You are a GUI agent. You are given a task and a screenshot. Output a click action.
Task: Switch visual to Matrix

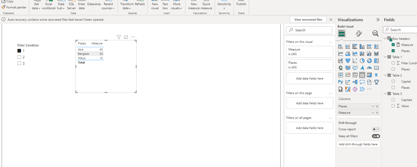[x=369, y=75]
